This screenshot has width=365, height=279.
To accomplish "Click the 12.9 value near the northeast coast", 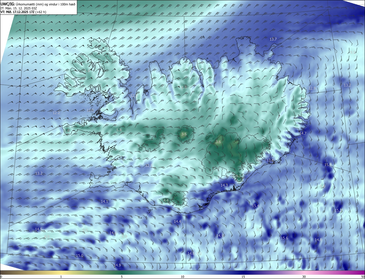I will [312, 88].
